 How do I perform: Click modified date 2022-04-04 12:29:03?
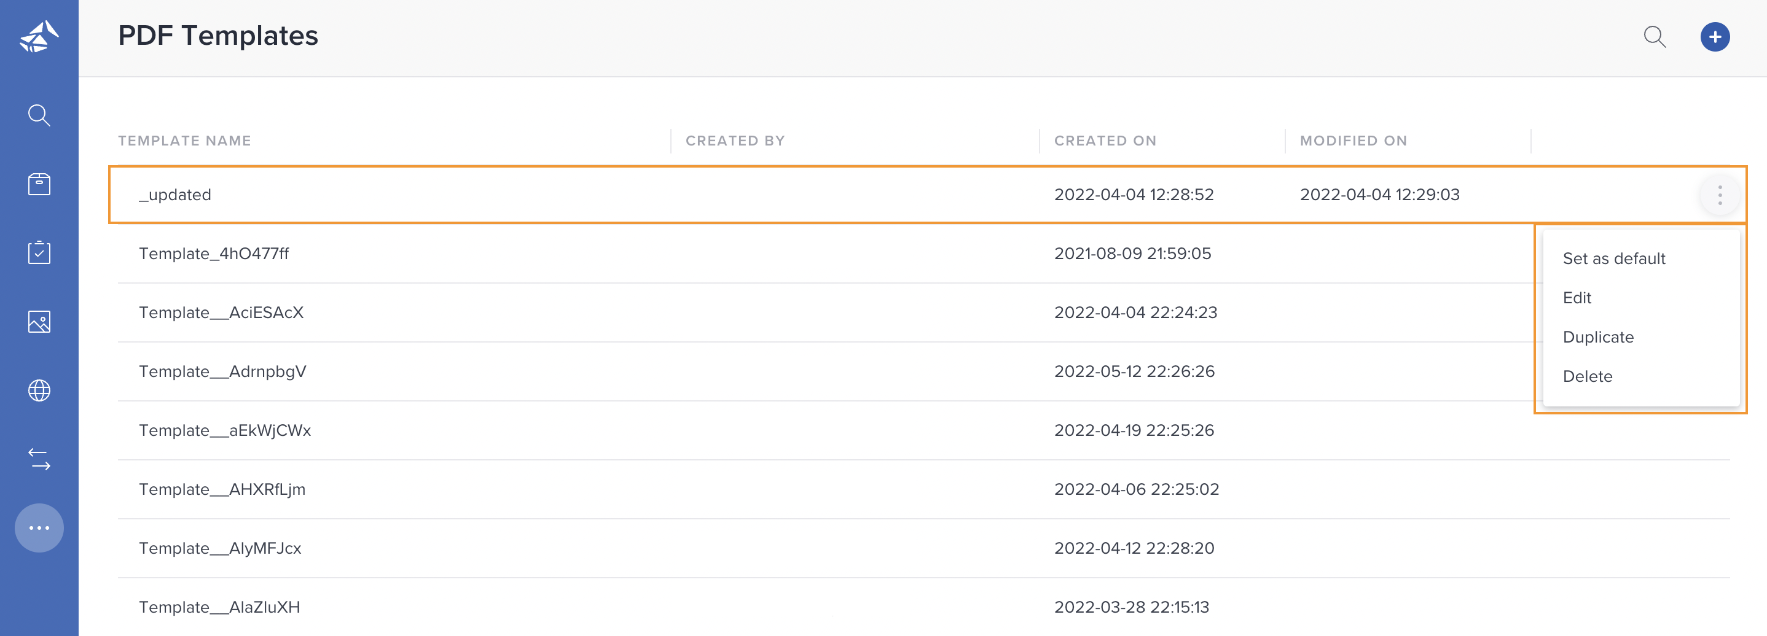pos(1379,195)
